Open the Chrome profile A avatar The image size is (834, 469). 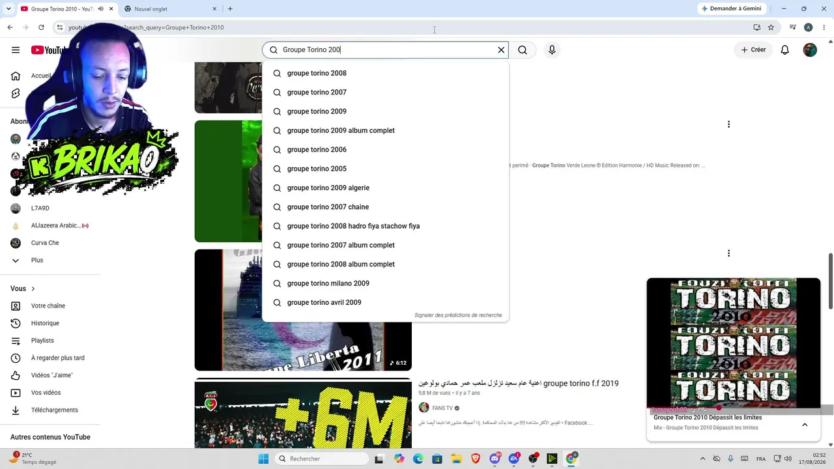point(808,27)
